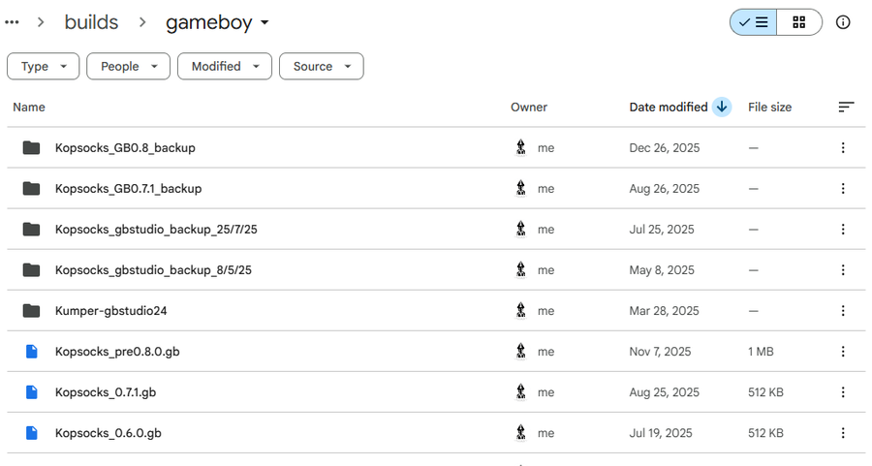
Task: Open more actions for Kumper-gbstudio24
Action: click(x=843, y=311)
